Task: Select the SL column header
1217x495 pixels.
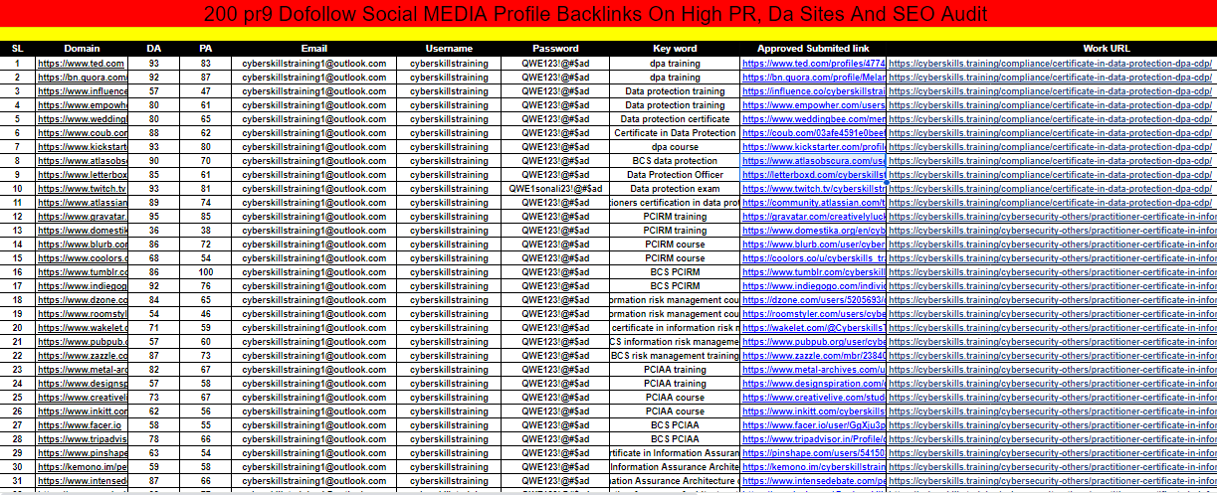Action: click(x=17, y=48)
